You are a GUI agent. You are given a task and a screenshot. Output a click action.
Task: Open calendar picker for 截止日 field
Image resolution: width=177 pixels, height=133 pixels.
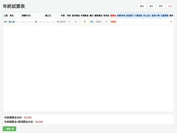[x=58, y=22]
